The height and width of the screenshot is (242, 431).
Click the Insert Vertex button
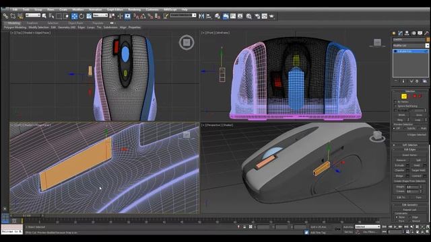click(409, 155)
